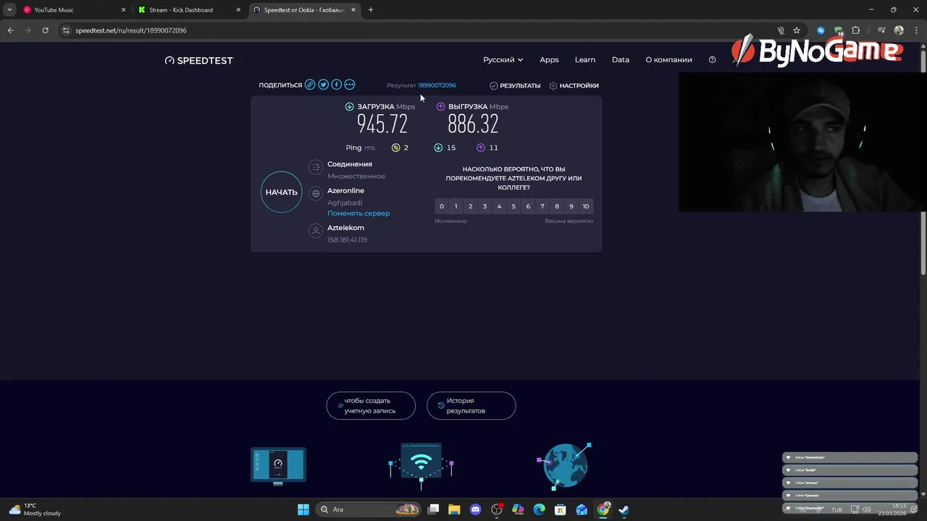927x521 pixels.
Task: Open the Speedtest help question-mark icon
Action: click(712, 60)
